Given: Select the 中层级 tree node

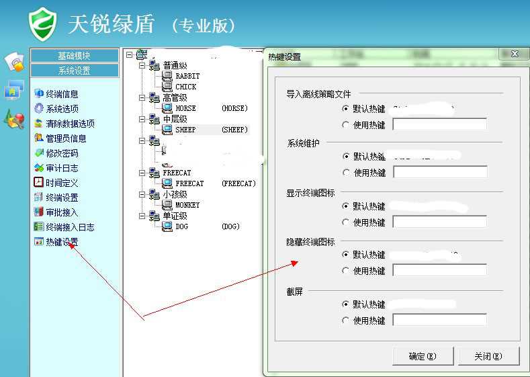Looking at the screenshot, I should pyautogui.click(x=175, y=119).
